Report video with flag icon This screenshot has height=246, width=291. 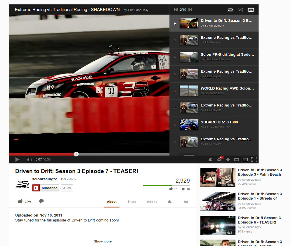[186, 202]
